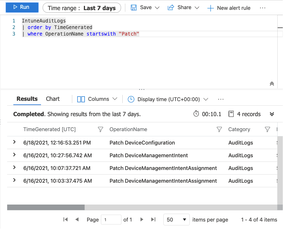Sort by Category column header
Image resolution: width=289 pixels, height=230 pixels.
239,129
